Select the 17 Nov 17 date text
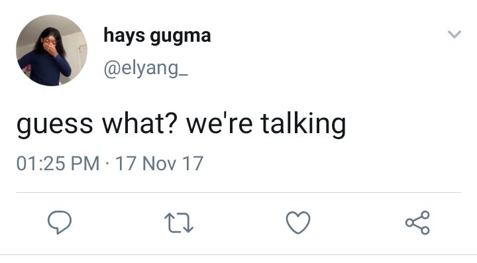Screen dimensions: 477x263 pyautogui.click(x=159, y=164)
